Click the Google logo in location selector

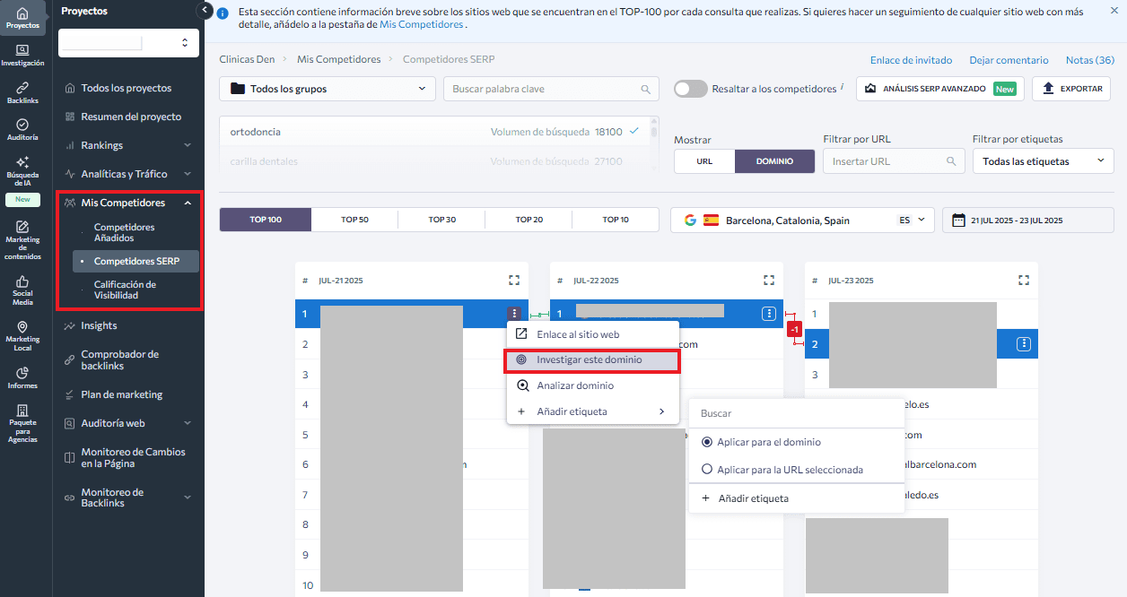pyautogui.click(x=690, y=220)
